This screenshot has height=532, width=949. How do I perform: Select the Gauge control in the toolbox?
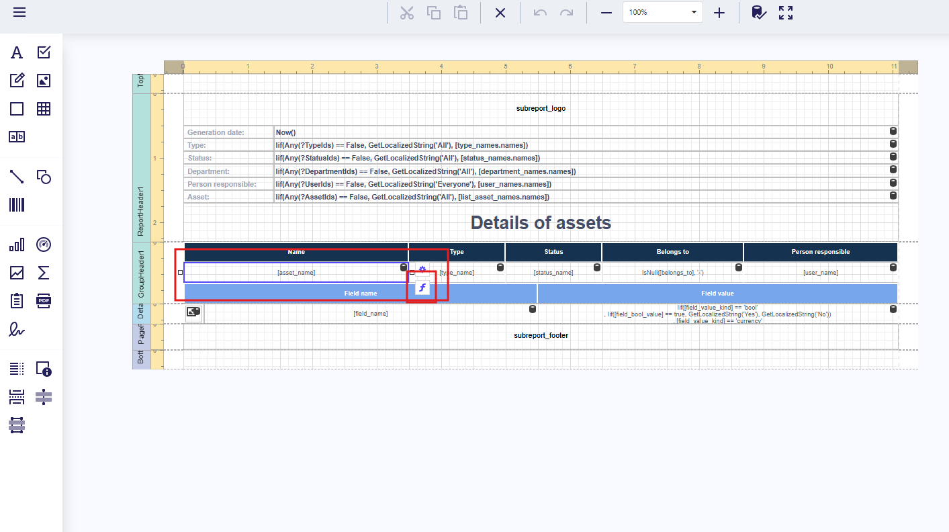[x=44, y=245]
